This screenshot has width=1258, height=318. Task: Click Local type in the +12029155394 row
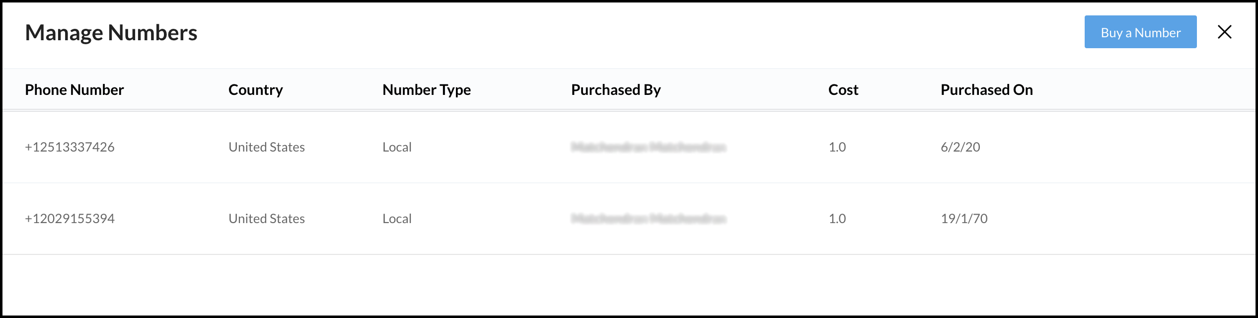tap(397, 219)
